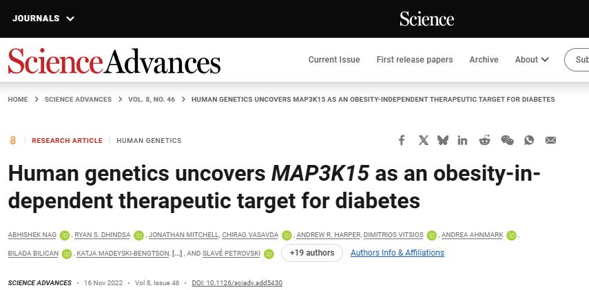
Task: Share via WeChat icon
Action: tap(508, 140)
